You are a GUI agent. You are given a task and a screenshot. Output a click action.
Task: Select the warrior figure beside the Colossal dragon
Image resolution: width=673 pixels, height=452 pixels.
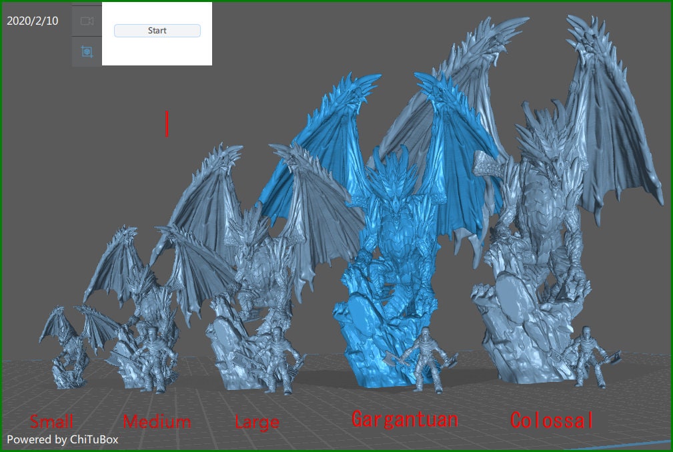[592, 357]
